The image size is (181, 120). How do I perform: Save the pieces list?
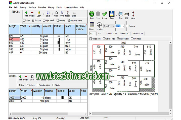[48, 14]
